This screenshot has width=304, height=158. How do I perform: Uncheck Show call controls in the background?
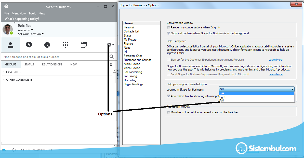pyautogui.click(x=168, y=33)
